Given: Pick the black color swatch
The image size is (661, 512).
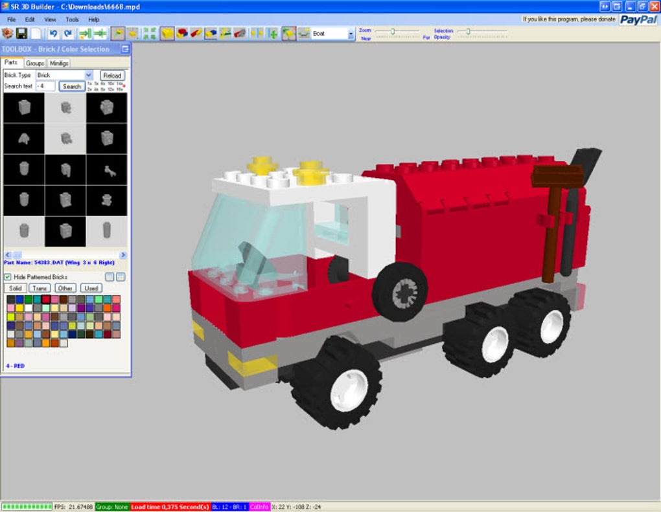Looking at the screenshot, I should (x=10, y=300).
